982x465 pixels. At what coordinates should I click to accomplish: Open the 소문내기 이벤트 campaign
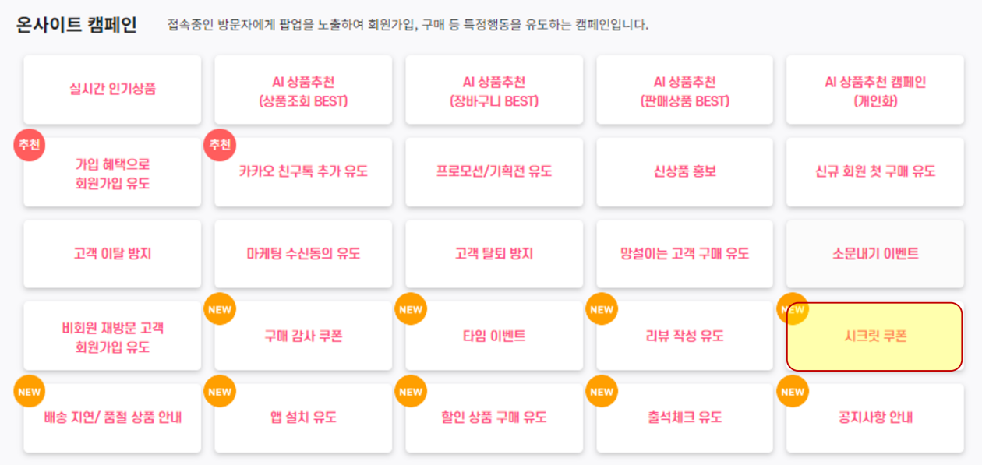tap(875, 254)
